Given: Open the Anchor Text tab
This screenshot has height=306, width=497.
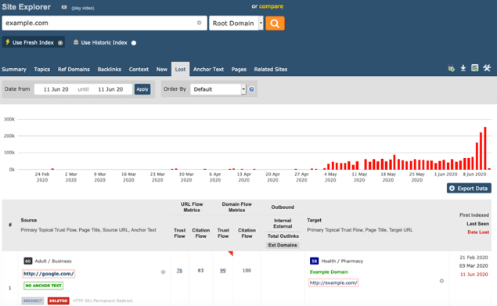Looking at the screenshot, I should point(208,69).
